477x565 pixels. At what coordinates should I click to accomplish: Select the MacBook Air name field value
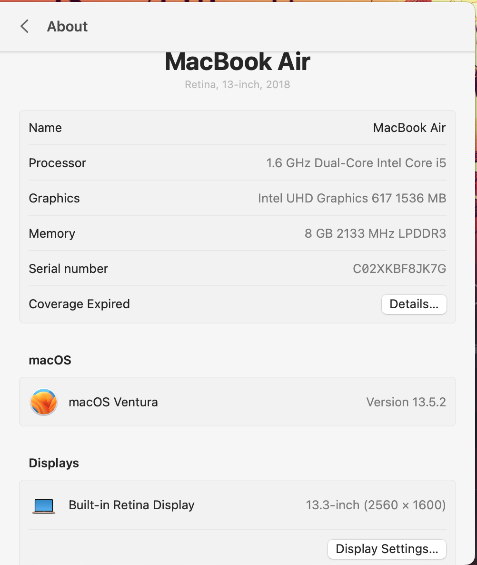(409, 128)
